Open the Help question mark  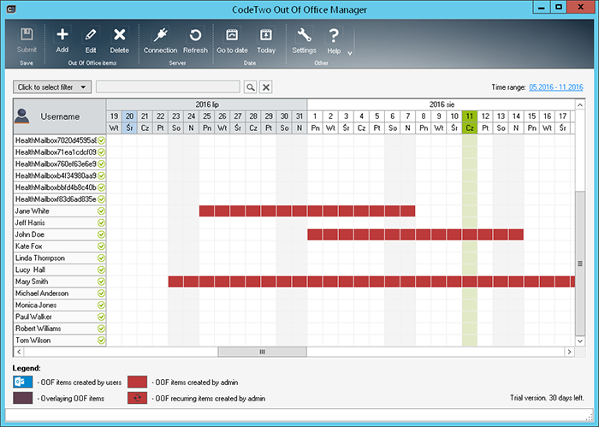coord(334,39)
